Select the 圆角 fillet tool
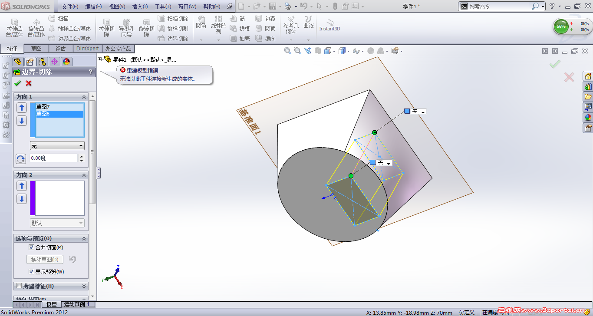 pos(201,23)
